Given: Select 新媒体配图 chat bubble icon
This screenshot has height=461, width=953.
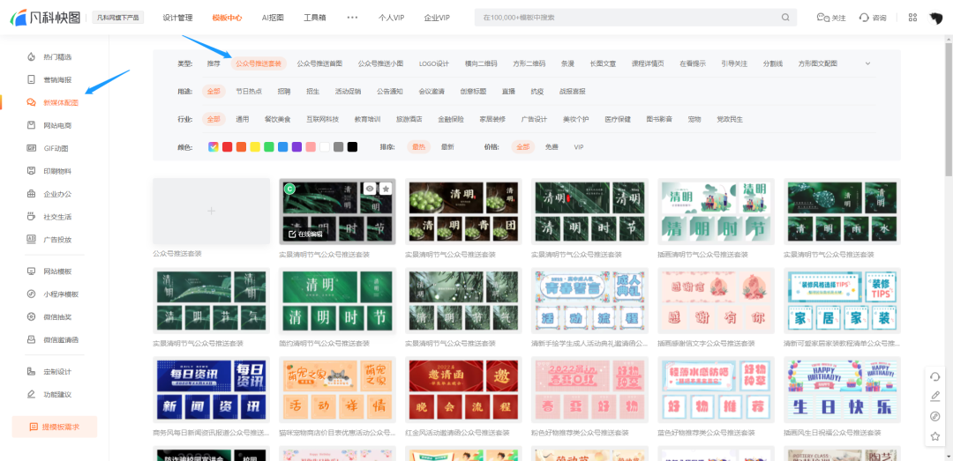Looking at the screenshot, I should coord(32,102).
